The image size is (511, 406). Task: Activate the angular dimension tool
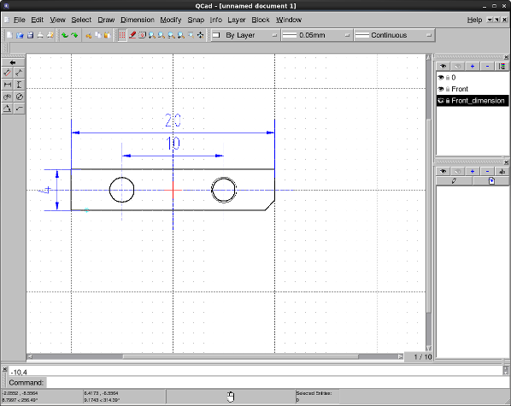(x=7, y=109)
